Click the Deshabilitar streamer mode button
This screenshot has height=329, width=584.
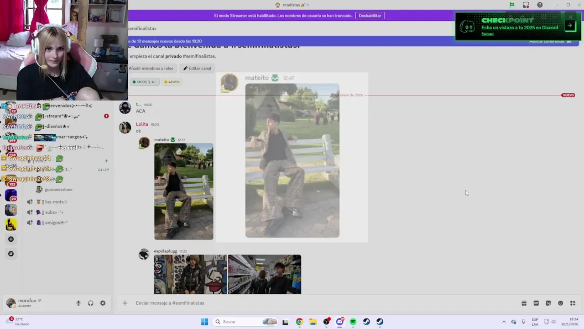click(370, 16)
